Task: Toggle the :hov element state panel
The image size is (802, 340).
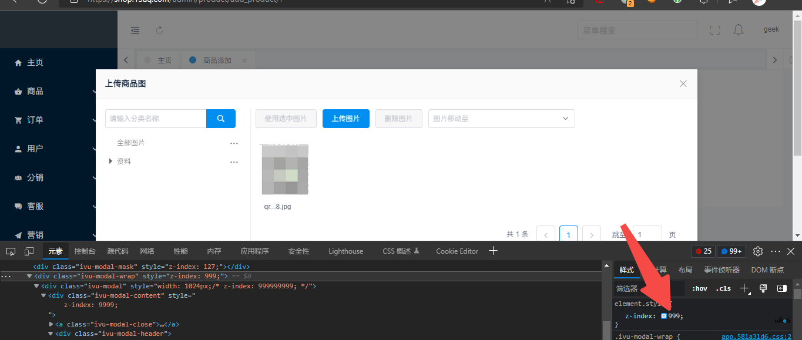Action: [x=699, y=288]
